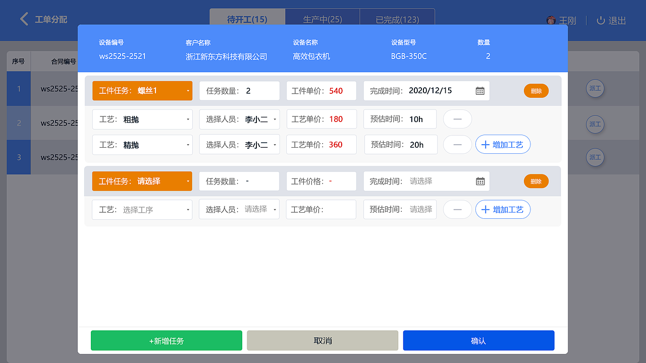Click the empty 任务数量 field with dash
Image resolution: width=646 pixels, height=363 pixels.
pos(239,181)
